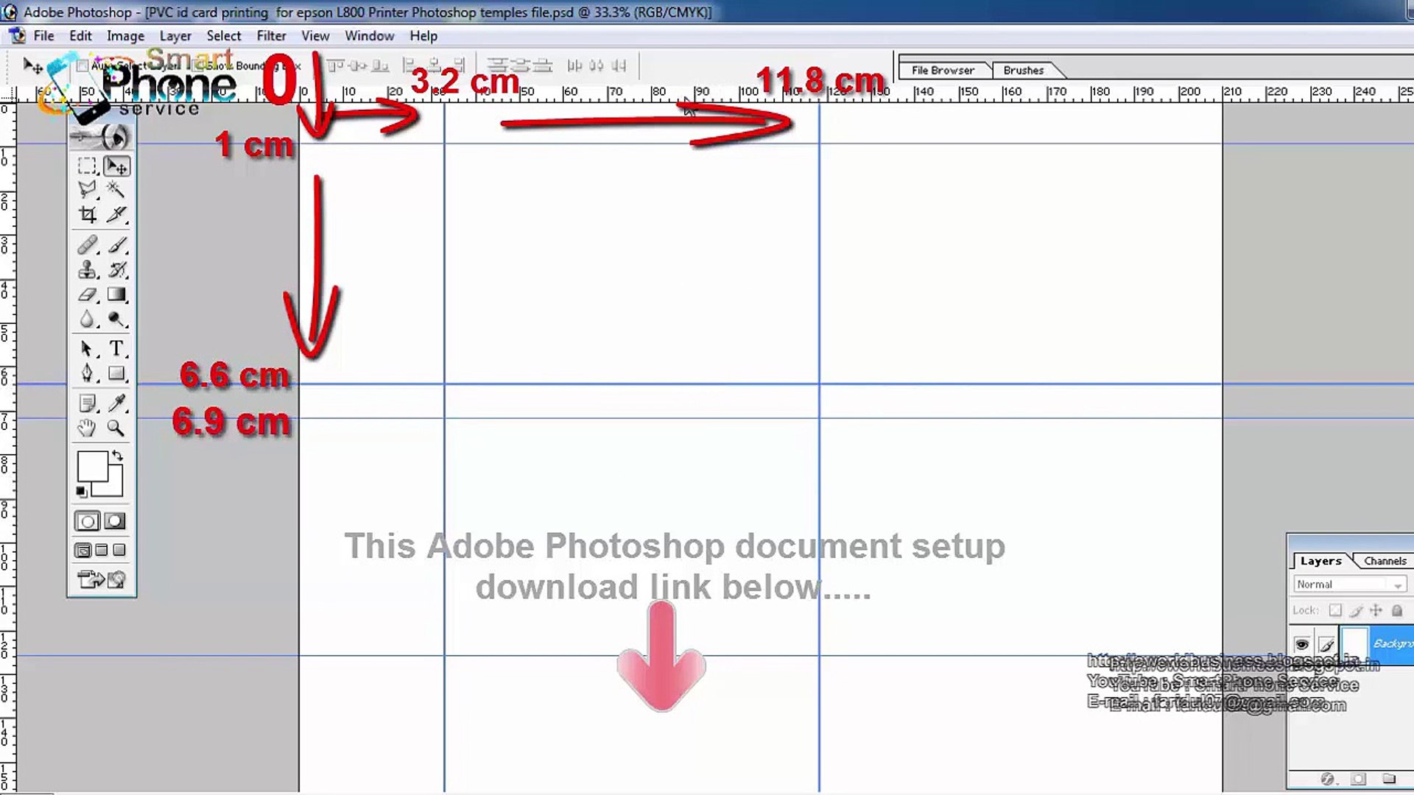Open the Filter menu
The image size is (1414, 795).
click(x=271, y=35)
